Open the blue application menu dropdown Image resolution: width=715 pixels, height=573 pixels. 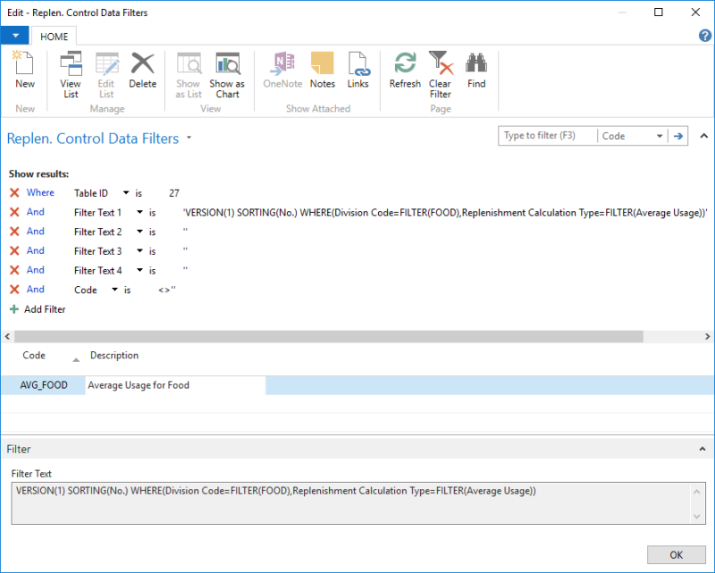pos(15,36)
